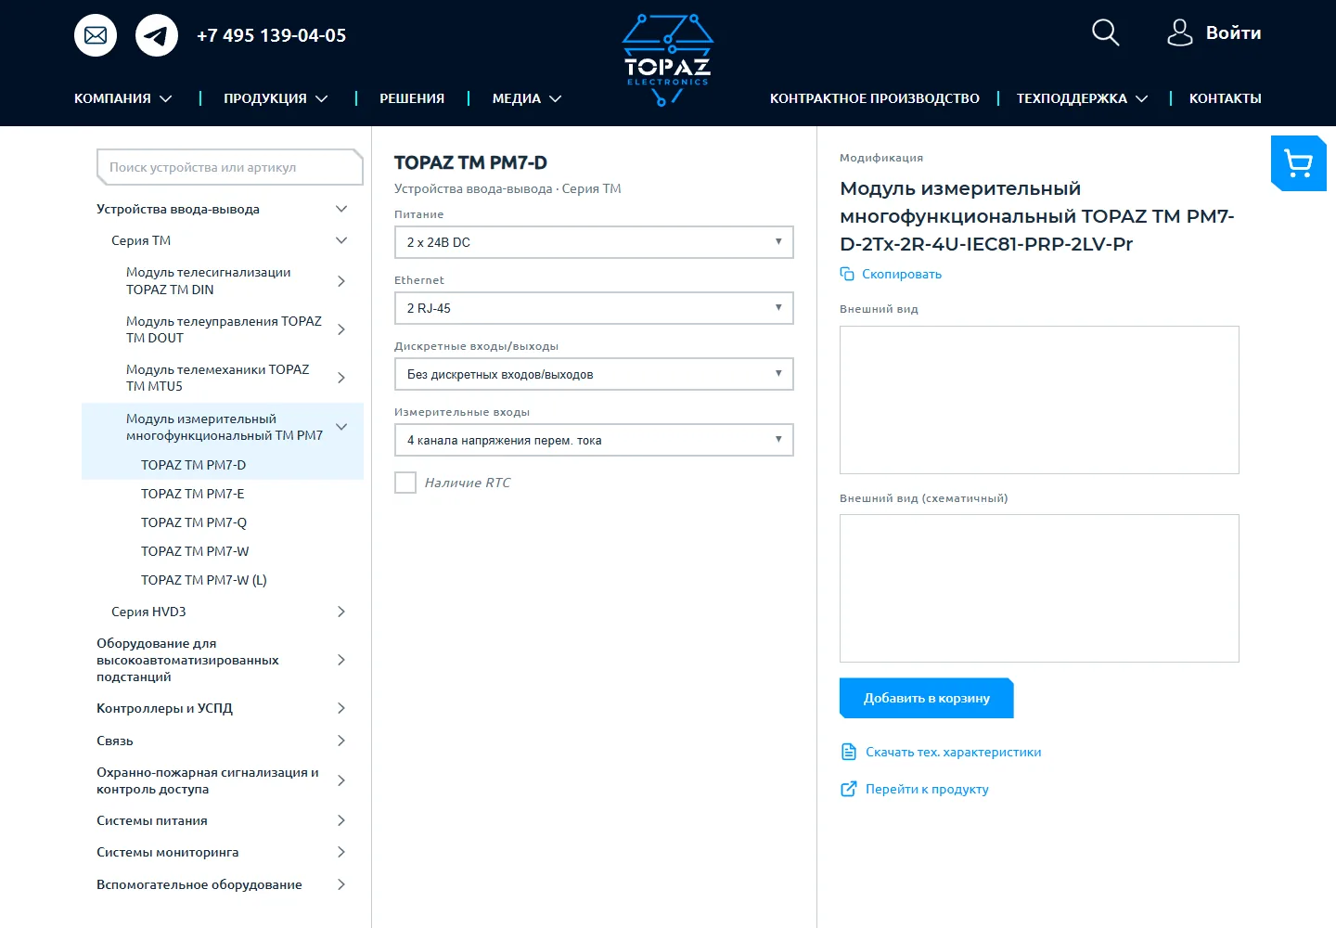Select the Вспомогательное оборудование category
1336x928 pixels.
pos(199,884)
